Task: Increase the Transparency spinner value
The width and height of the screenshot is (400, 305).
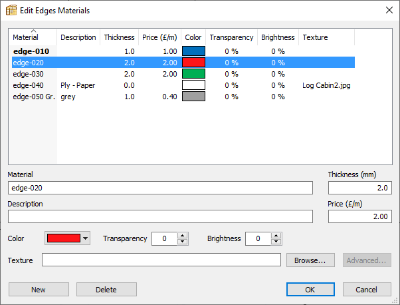Action: [182, 235]
